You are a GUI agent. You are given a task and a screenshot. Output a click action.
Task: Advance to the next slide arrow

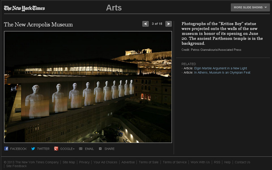pos(169,24)
